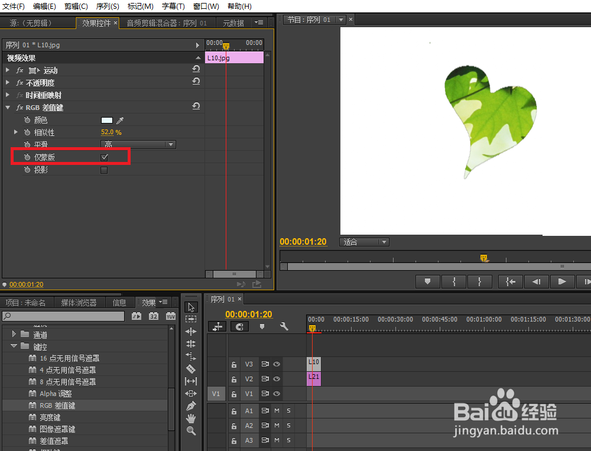Toggle animation stopwatch for Similarity
This screenshot has width=591, height=451.
coord(27,132)
